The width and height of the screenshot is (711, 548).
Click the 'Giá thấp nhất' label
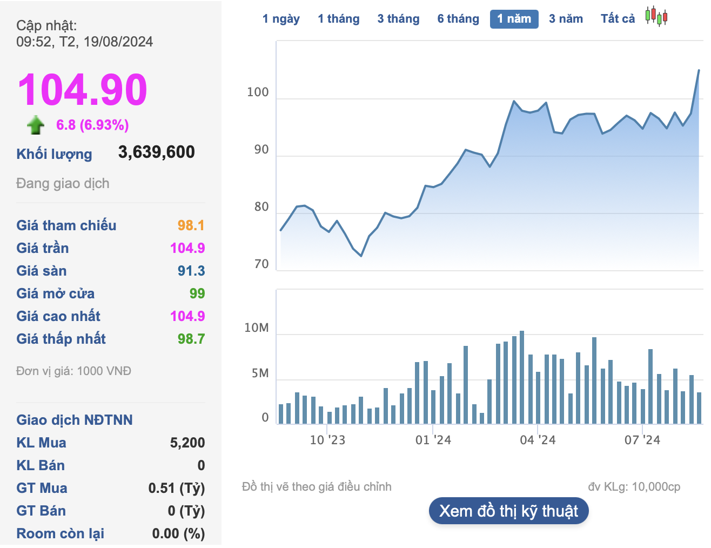click(61, 339)
